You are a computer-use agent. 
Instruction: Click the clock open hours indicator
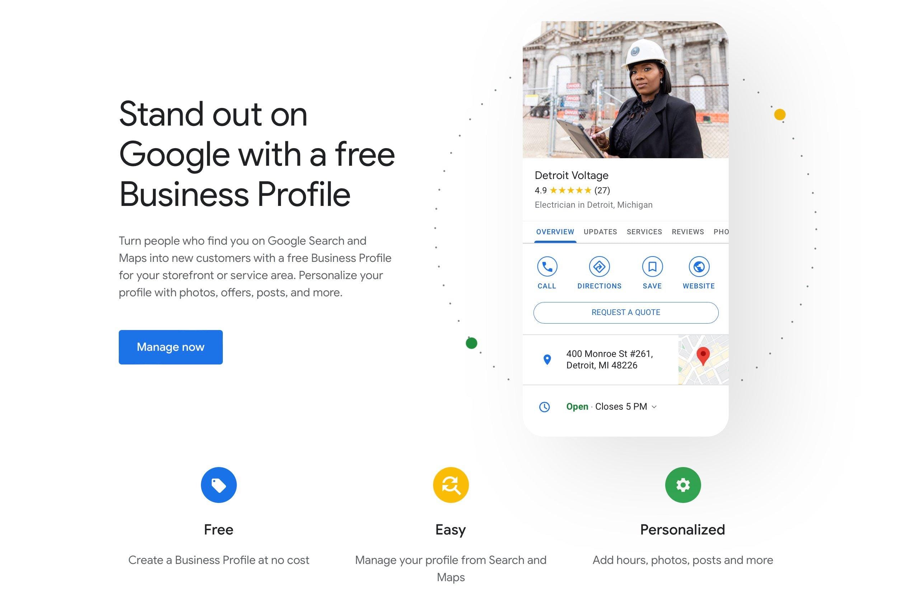coord(544,406)
